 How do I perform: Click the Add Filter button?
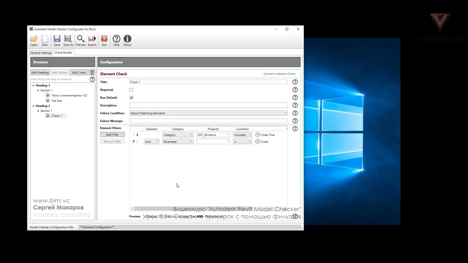click(x=112, y=134)
